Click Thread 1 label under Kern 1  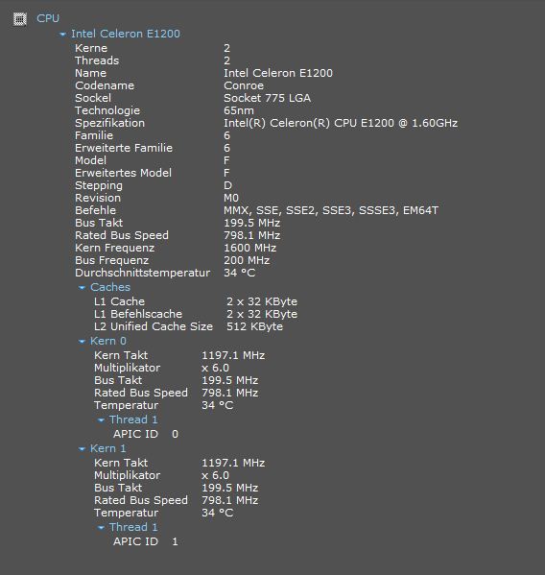[x=133, y=527]
